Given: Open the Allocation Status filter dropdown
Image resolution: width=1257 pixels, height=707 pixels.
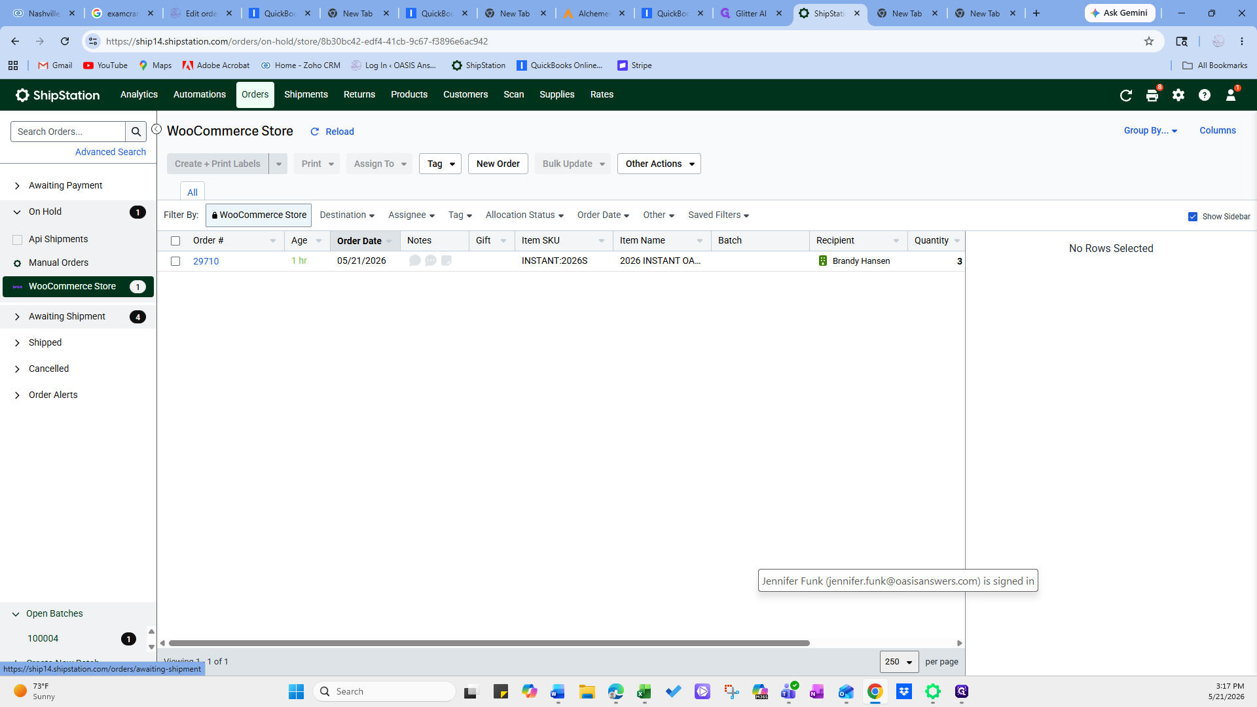Looking at the screenshot, I should tap(524, 215).
